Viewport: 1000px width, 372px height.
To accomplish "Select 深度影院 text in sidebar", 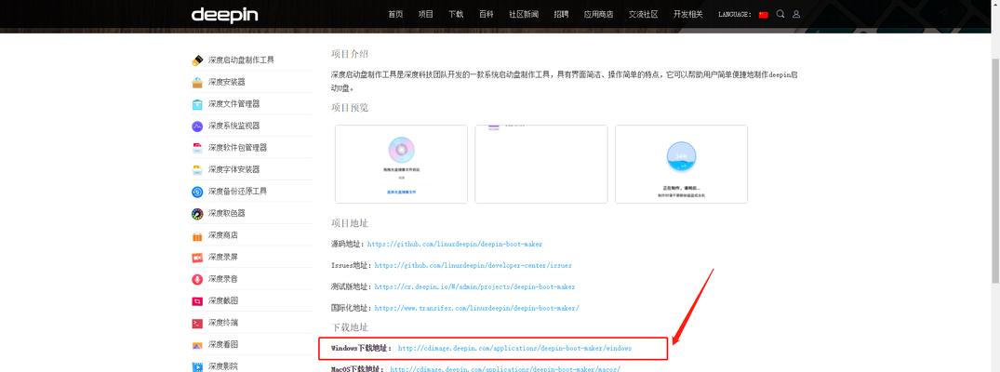I will coord(222,366).
